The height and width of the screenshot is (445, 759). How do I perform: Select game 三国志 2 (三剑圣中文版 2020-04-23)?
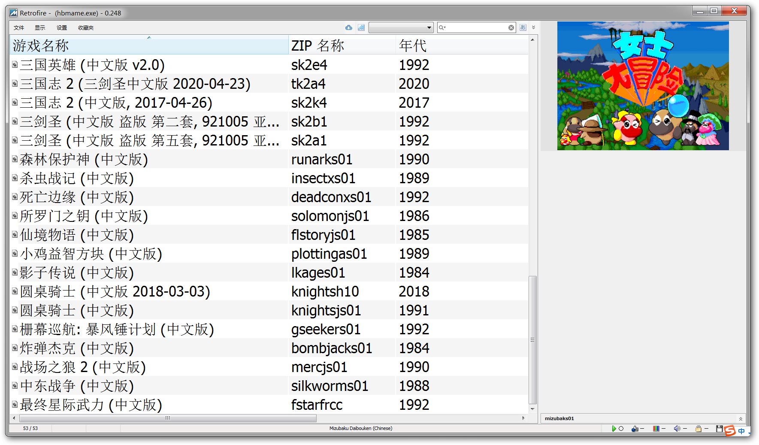(x=135, y=84)
